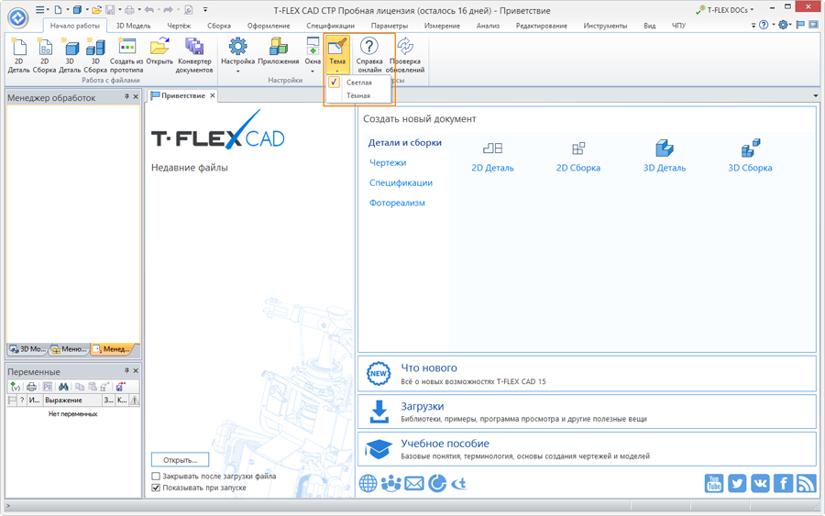Click binoculars find icon in Переменные panel
Image resolution: width=825 pixels, height=516 pixels.
pos(63,387)
